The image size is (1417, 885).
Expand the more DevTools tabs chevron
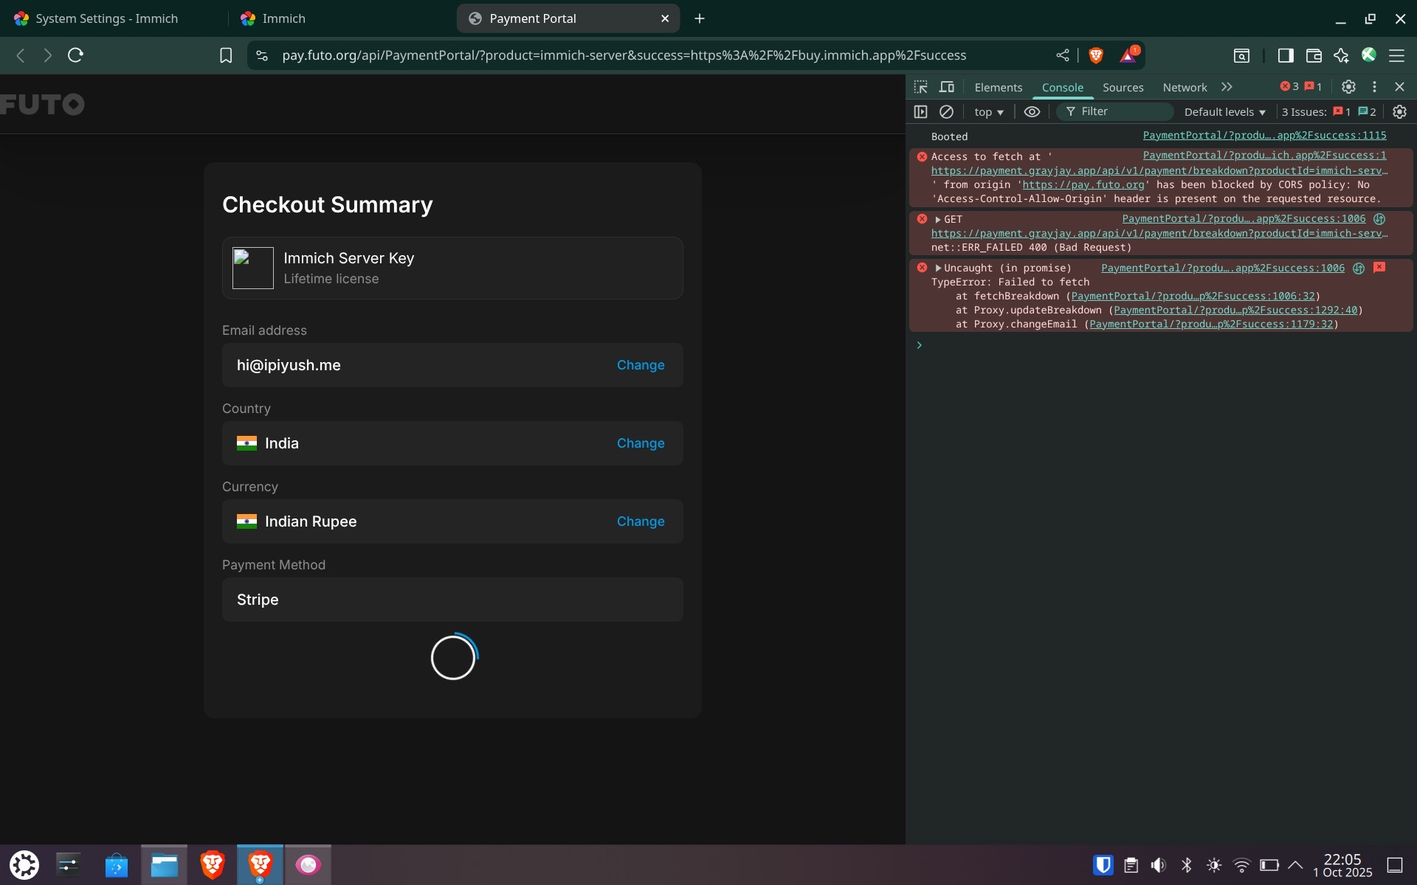point(1227,87)
